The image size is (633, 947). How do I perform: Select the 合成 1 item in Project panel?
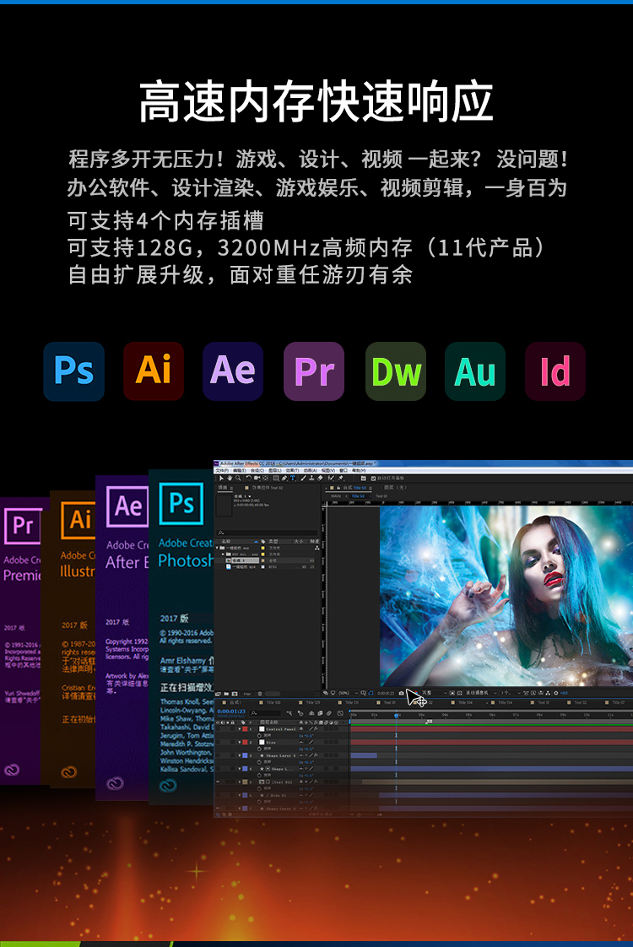(243, 560)
